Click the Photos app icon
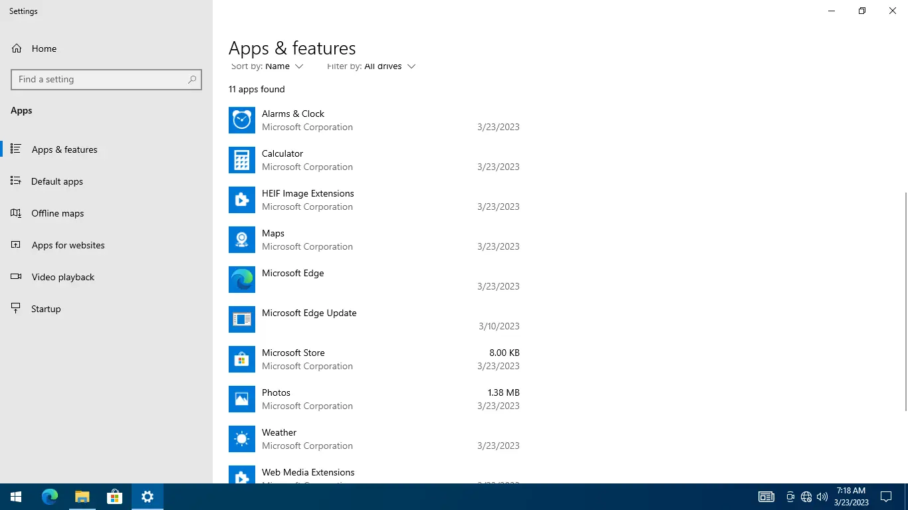Screen dimensions: 908x510 [242, 399]
